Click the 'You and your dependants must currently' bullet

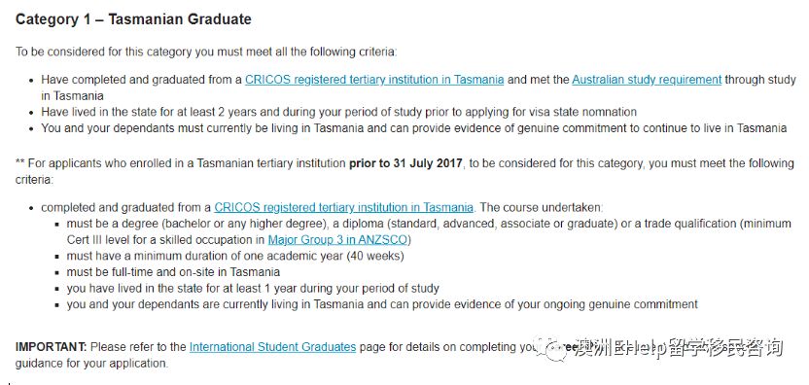click(x=414, y=128)
